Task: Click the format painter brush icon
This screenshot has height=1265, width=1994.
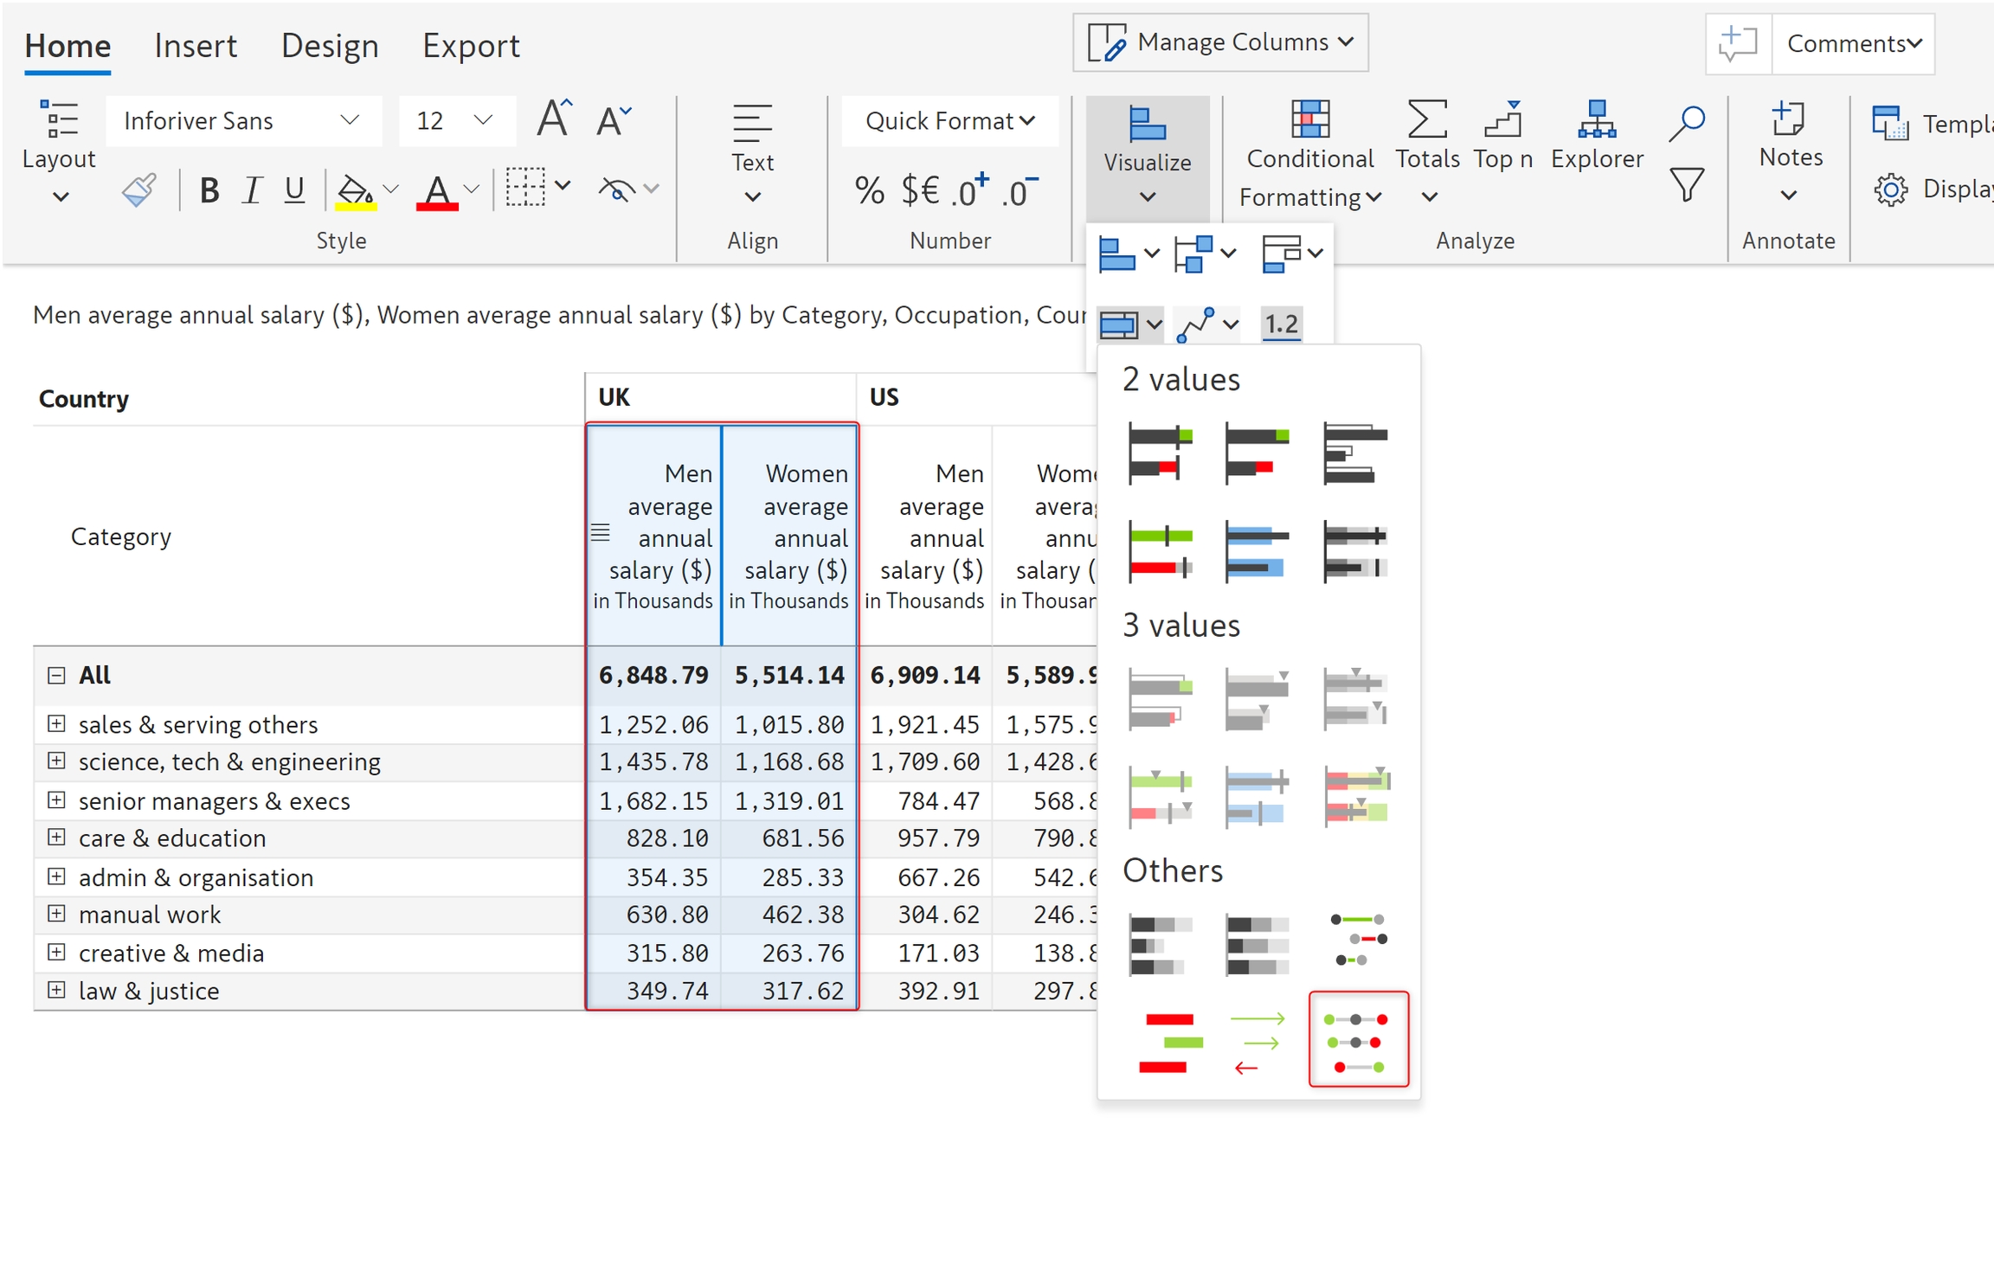Action: [138, 189]
